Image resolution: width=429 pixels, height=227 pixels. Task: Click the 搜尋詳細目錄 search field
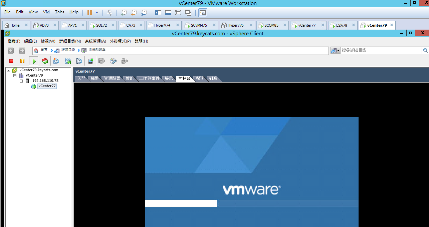click(x=381, y=50)
